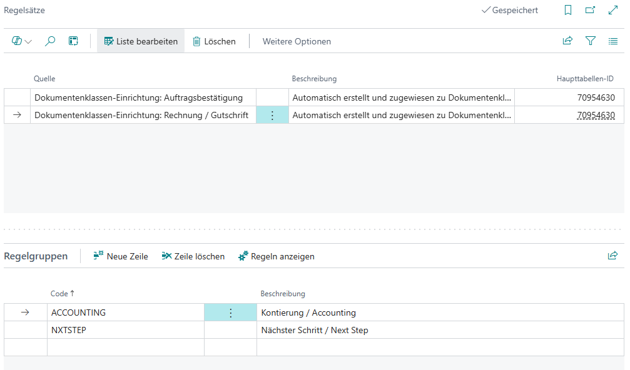Screen dimensions: 630x370
Task: Sort by the Code column header
Action: (x=59, y=294)
